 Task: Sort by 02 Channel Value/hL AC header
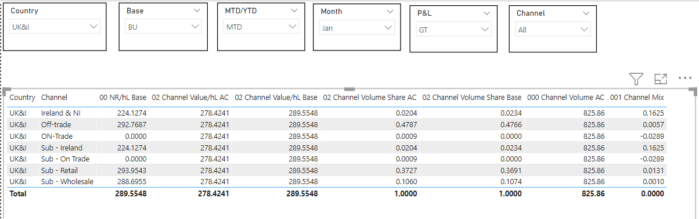click(x=190, y=98)
